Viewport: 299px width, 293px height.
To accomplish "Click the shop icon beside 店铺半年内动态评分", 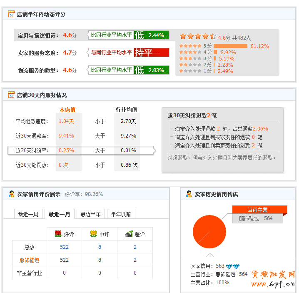I will coord(11,14).
